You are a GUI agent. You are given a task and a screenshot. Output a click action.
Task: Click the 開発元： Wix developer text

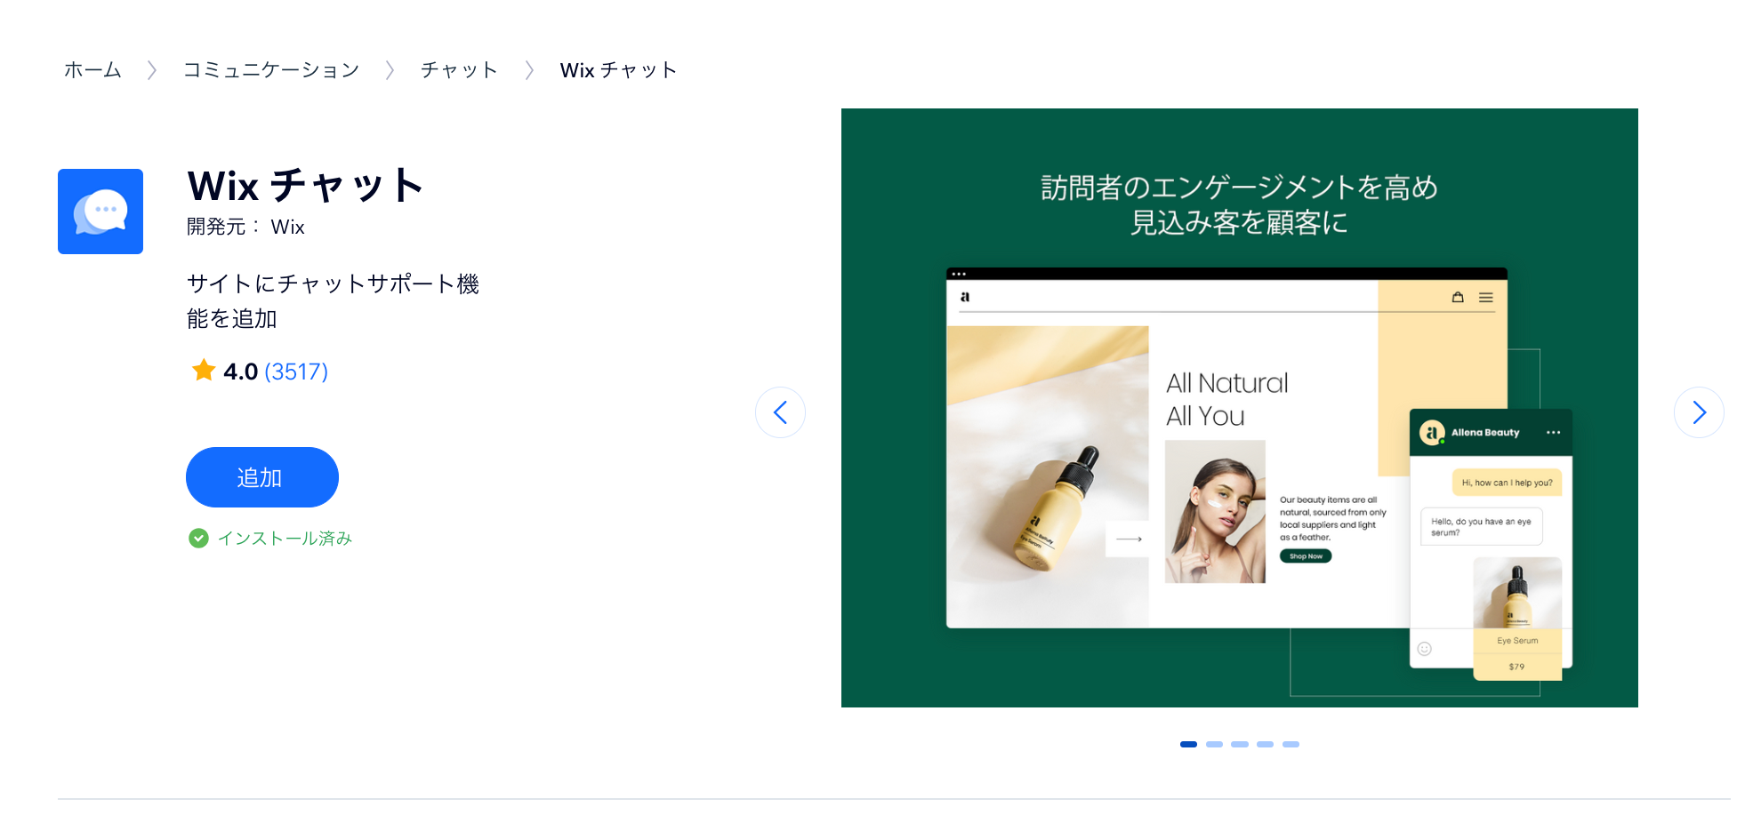[x=245, y=227]
